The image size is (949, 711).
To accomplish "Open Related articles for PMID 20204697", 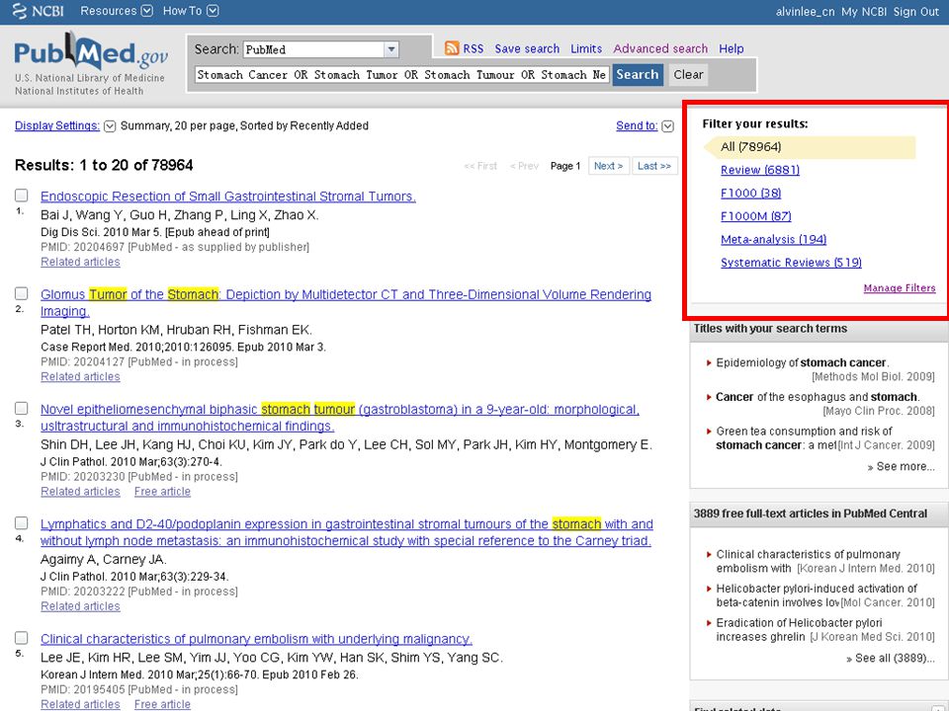I will click(x=80, y=262).
